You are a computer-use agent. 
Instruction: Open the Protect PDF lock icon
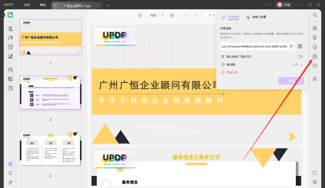click(315, 47)
